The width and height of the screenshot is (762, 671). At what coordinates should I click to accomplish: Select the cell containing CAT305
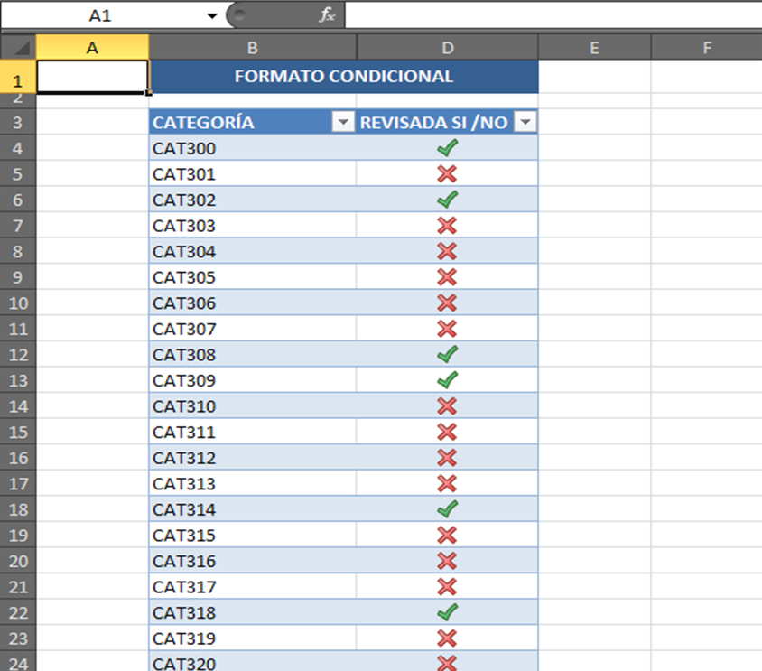pyautogui.click(x=253, y=277)
